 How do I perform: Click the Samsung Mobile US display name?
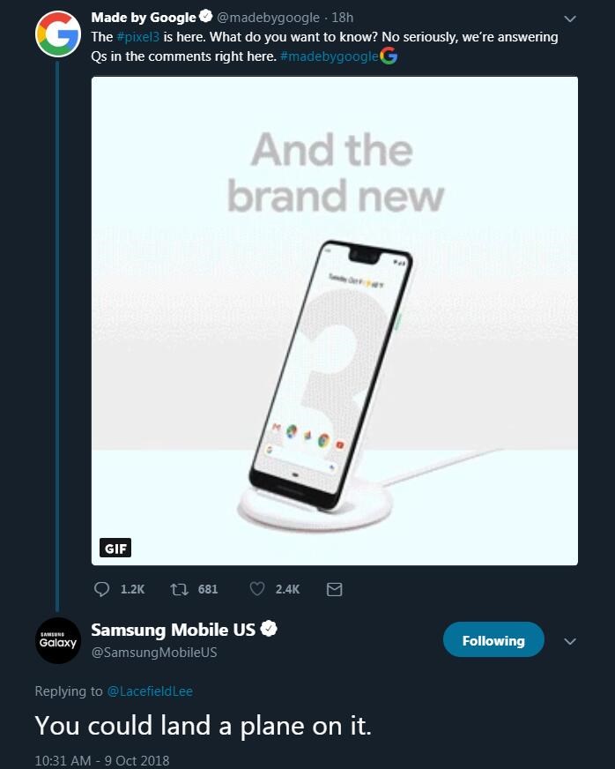(x=173, y=630)
